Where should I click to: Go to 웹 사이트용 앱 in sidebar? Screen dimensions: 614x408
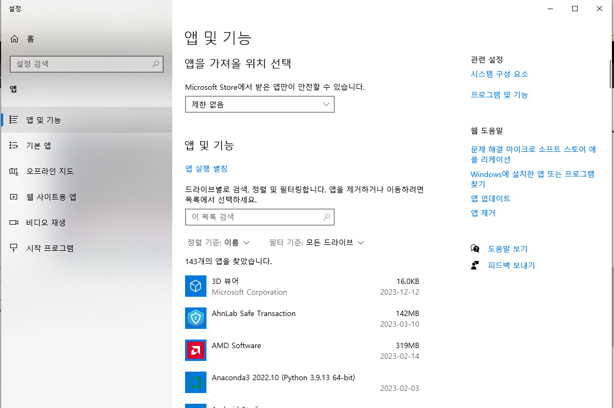pyautogui.click(x=87, y=197)
